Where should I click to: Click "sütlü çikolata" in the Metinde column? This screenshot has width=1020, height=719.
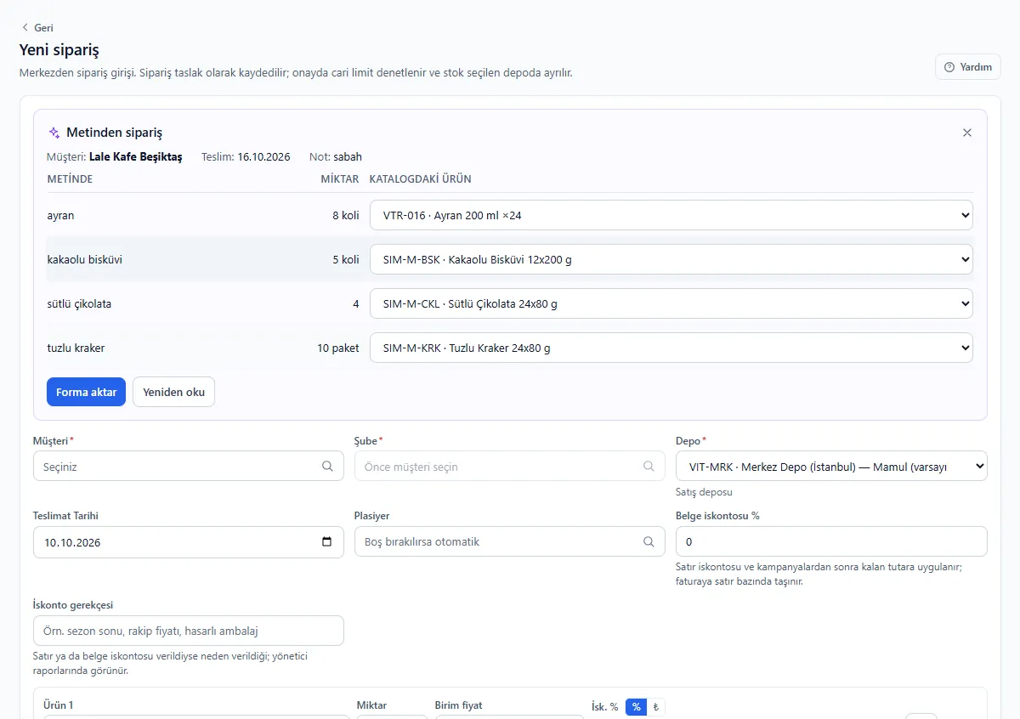coord(79,303)
